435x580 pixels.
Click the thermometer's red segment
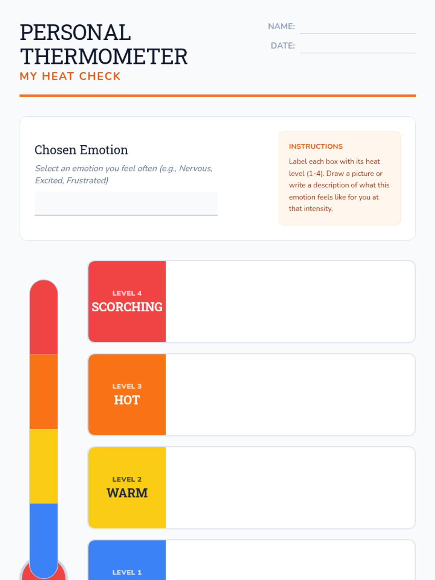[x=43, y=319]
